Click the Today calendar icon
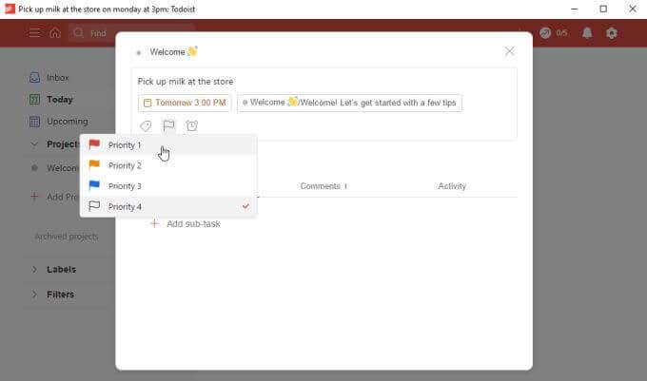 [x=34, y=99]
